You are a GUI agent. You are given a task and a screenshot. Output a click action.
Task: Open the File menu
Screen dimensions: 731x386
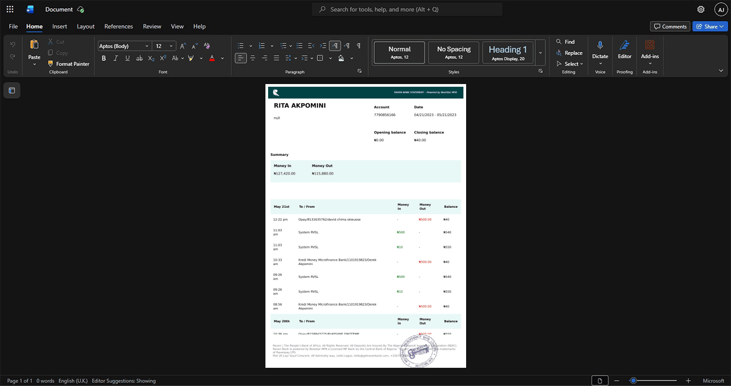coord(13,26)
